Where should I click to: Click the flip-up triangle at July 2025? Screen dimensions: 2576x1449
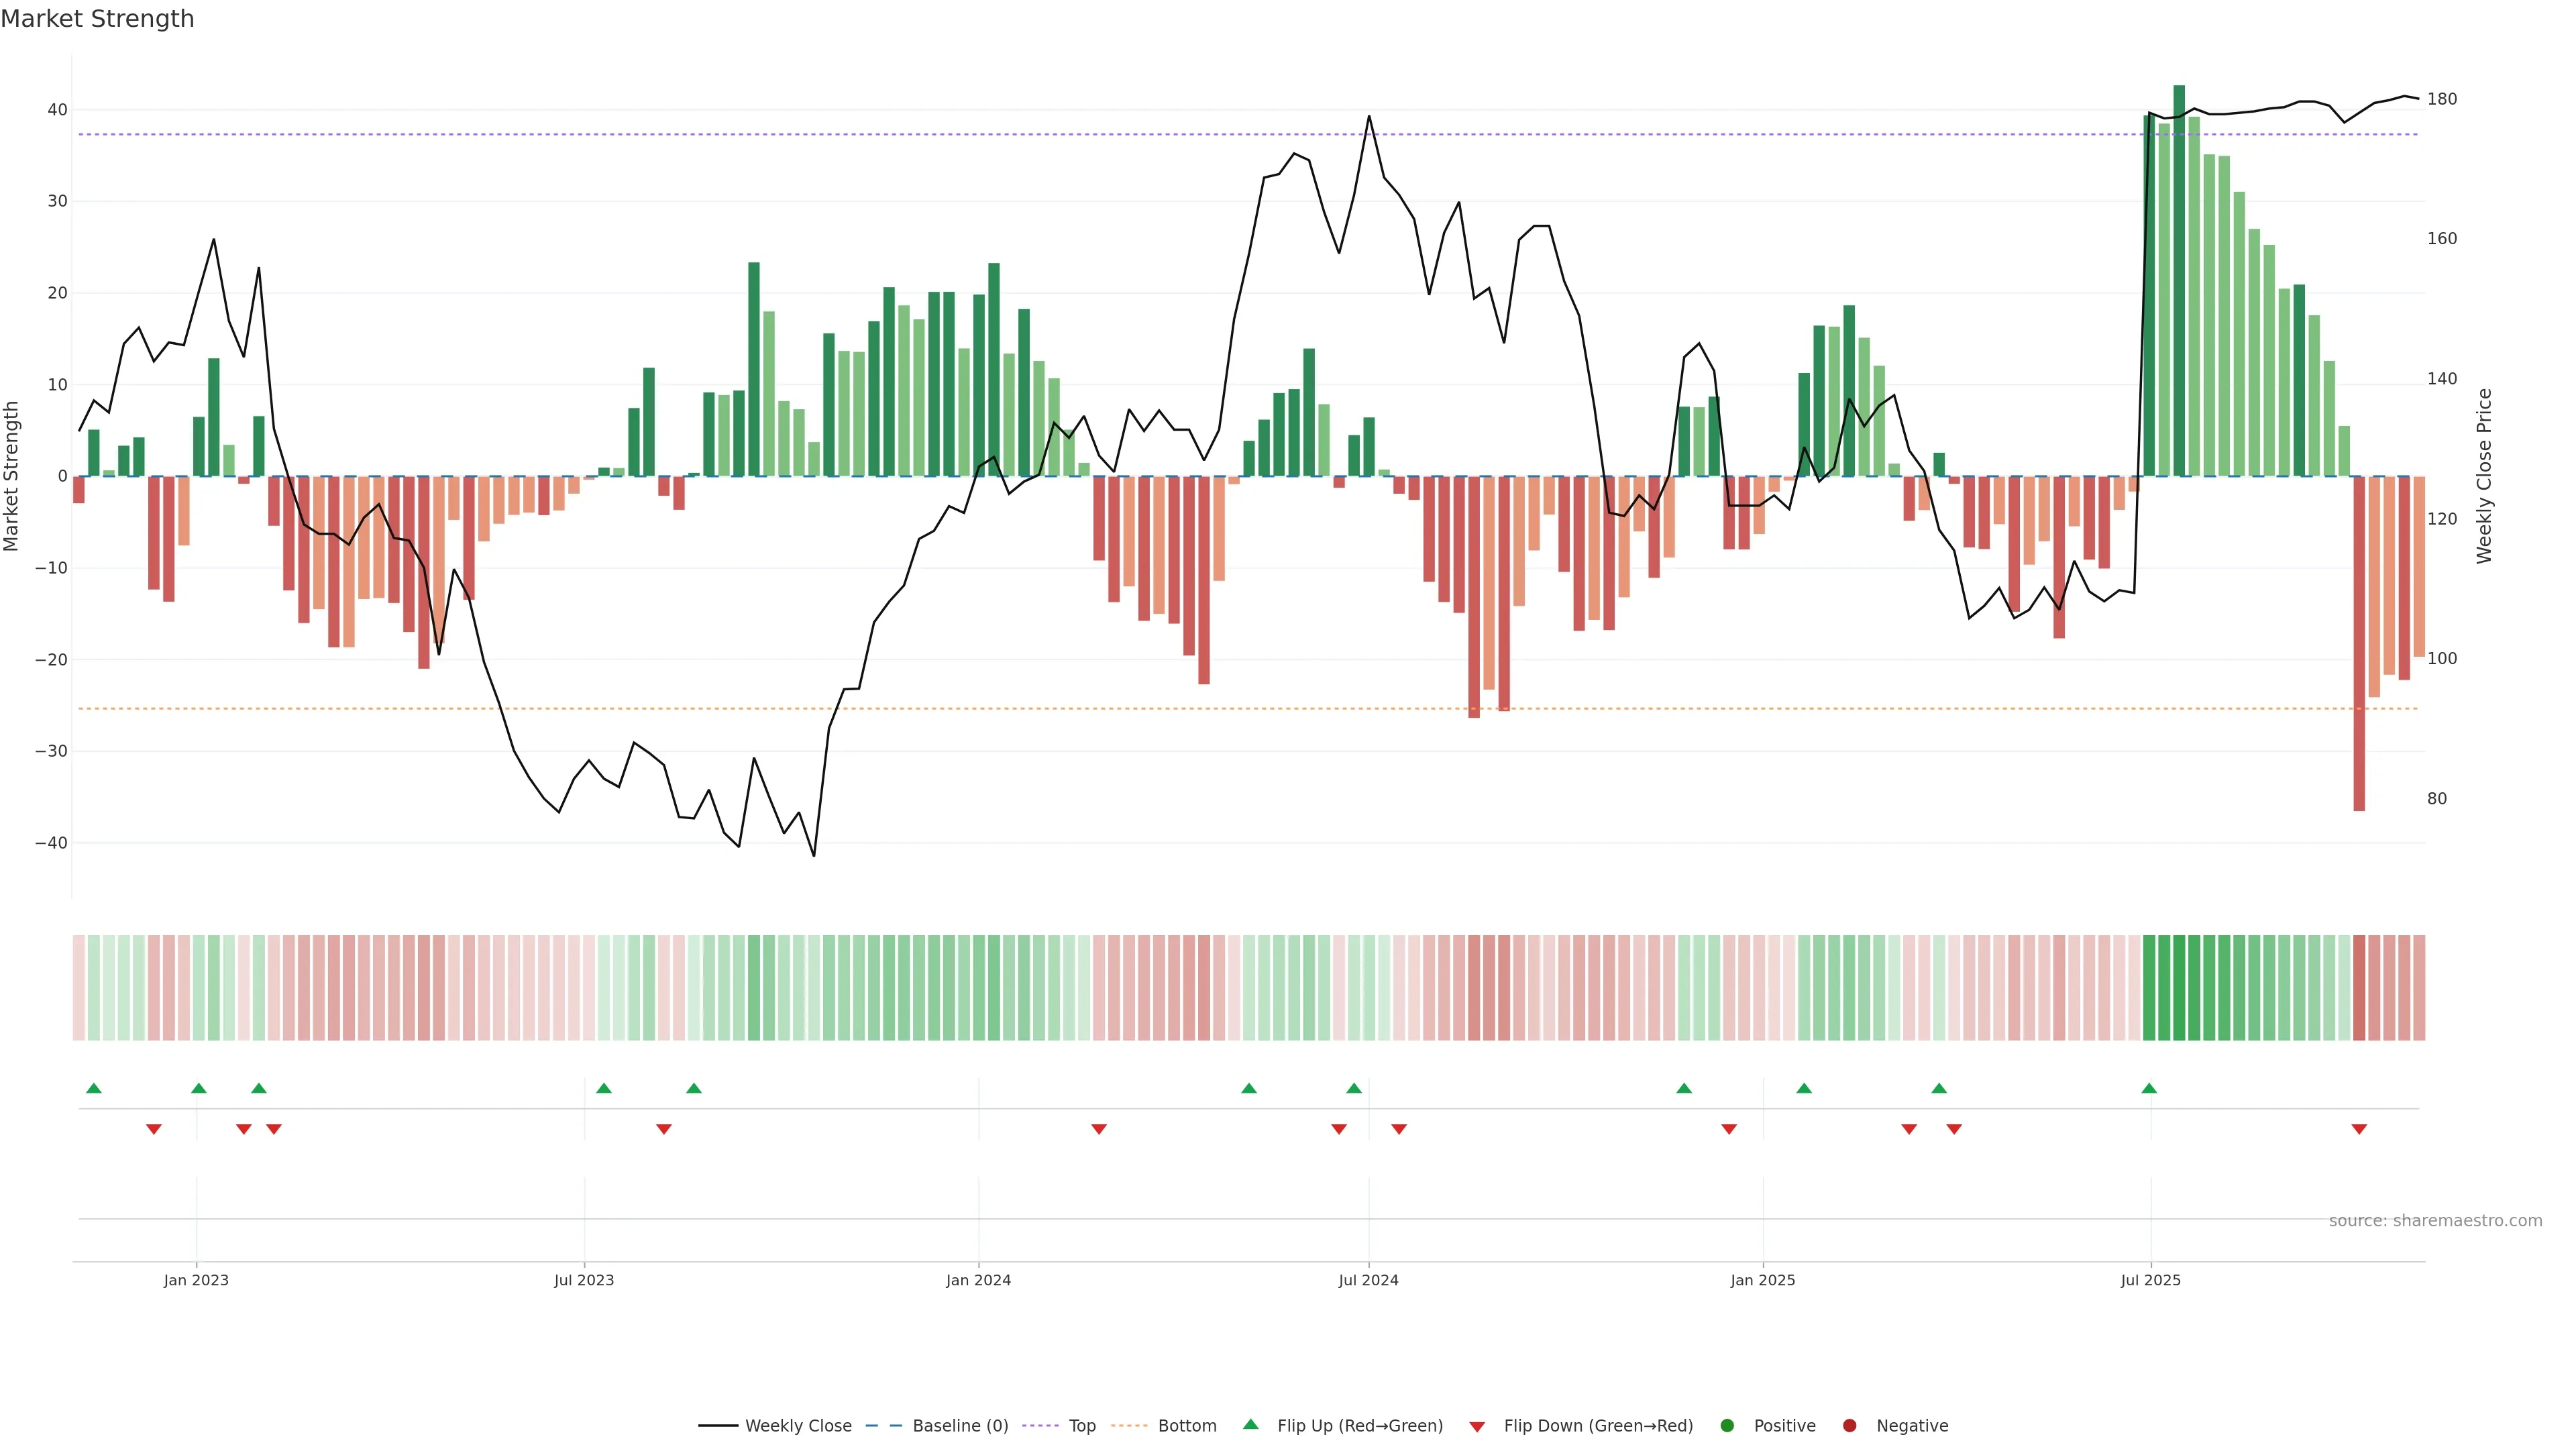coord(2149,1088)
